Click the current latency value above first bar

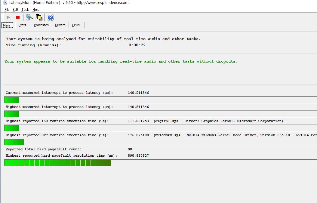[138, 93]
